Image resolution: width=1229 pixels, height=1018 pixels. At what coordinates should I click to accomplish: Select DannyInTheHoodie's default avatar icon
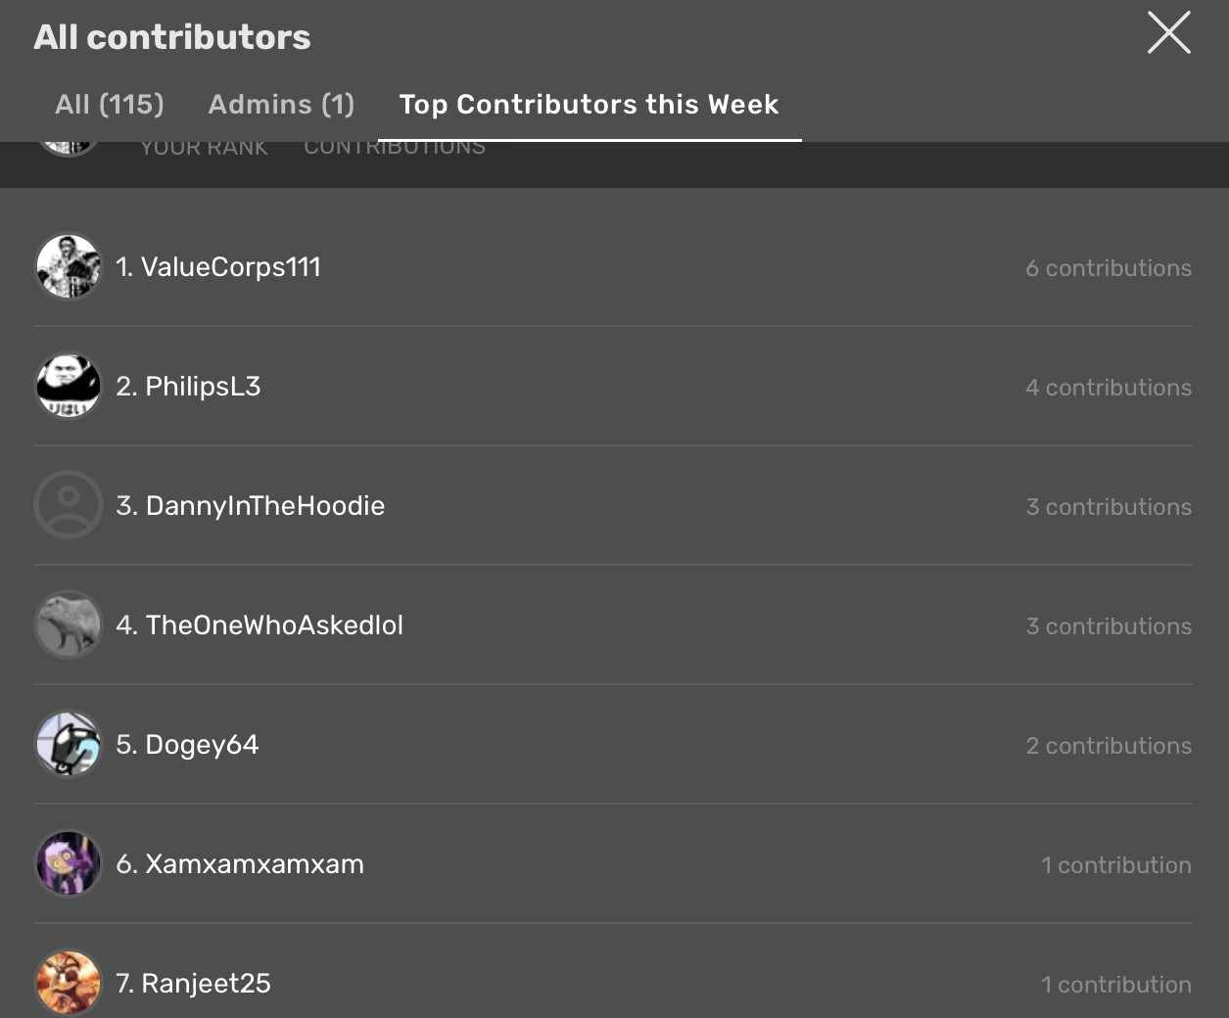point(68,505)
